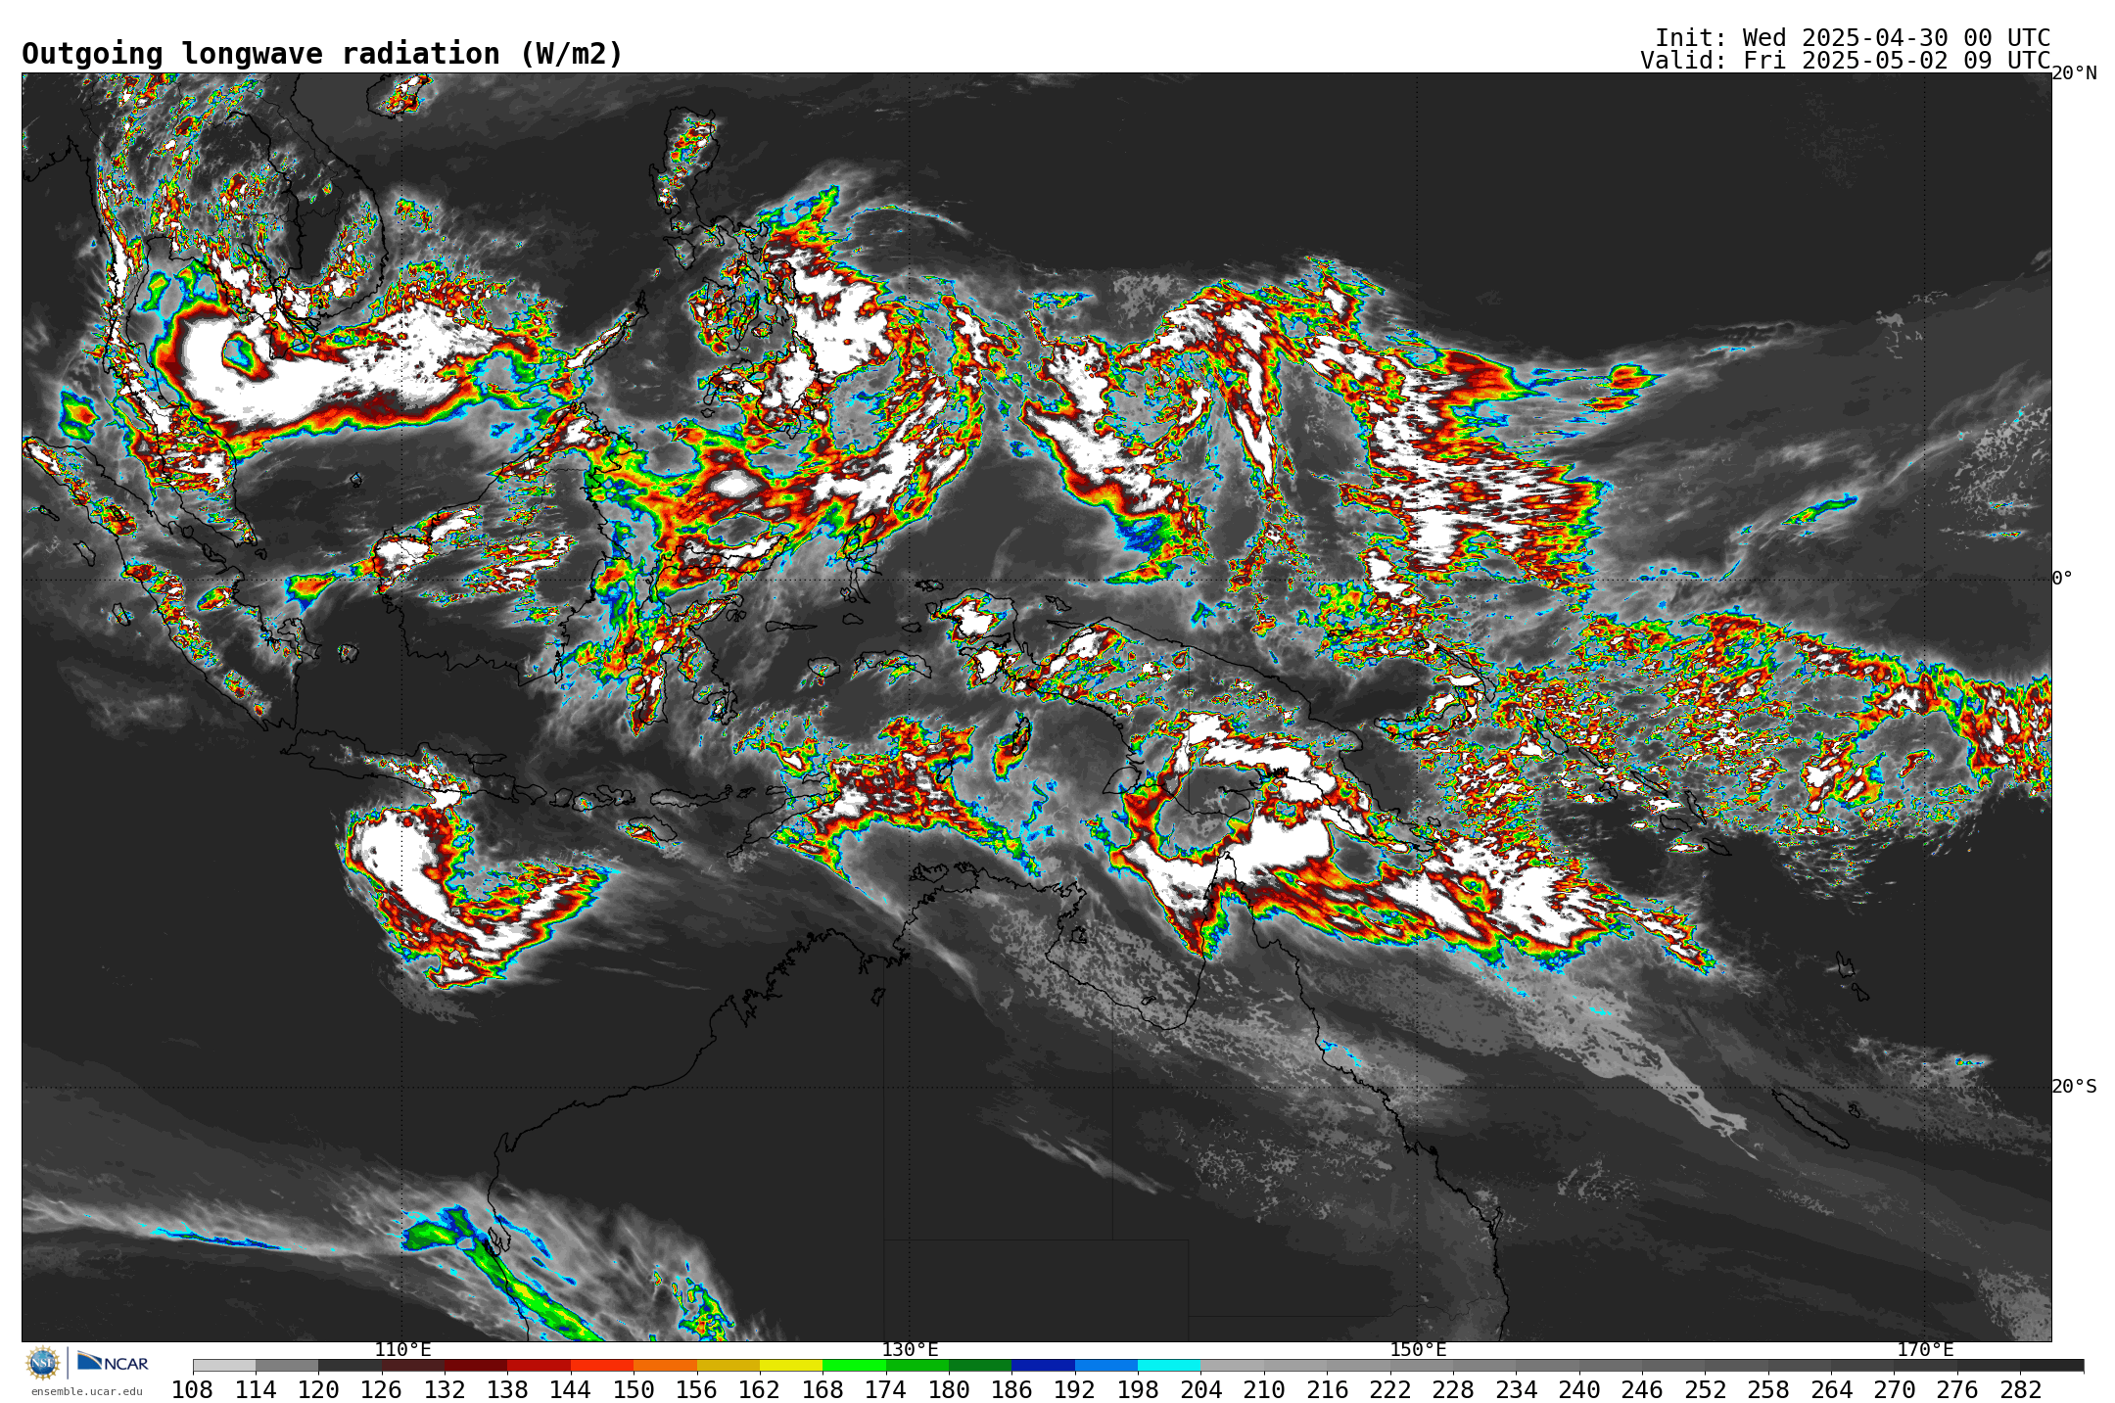The height and width of the screenshot is (1403, 2115).
Task: Click the colorbar value 174
Action: (x=885, y=1390)
